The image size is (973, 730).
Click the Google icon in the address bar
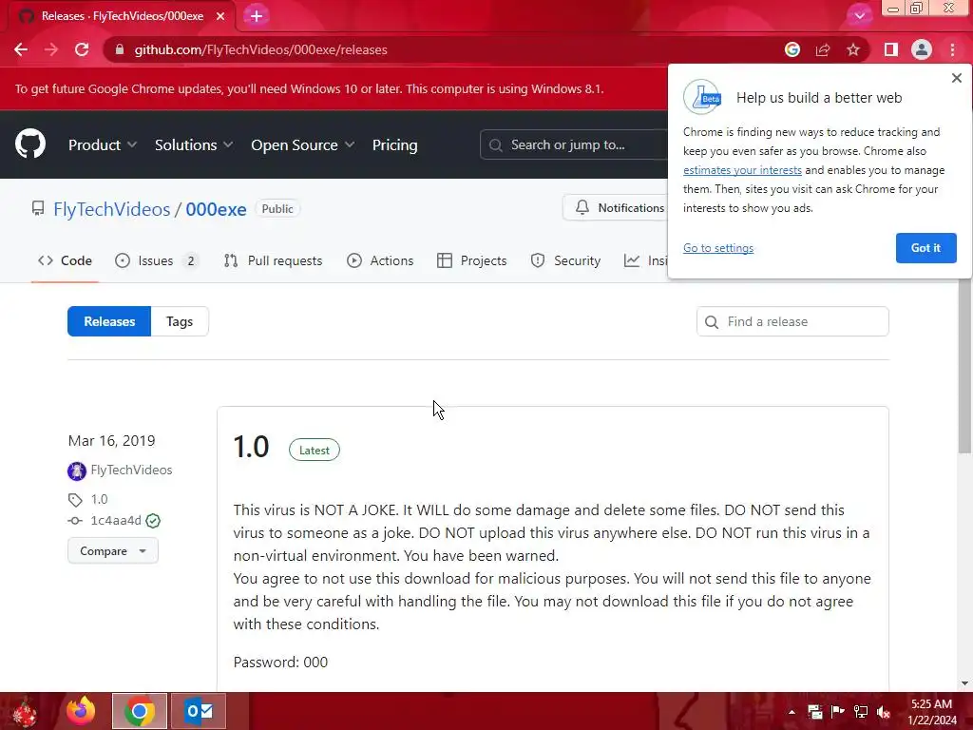tap(792, 49)
